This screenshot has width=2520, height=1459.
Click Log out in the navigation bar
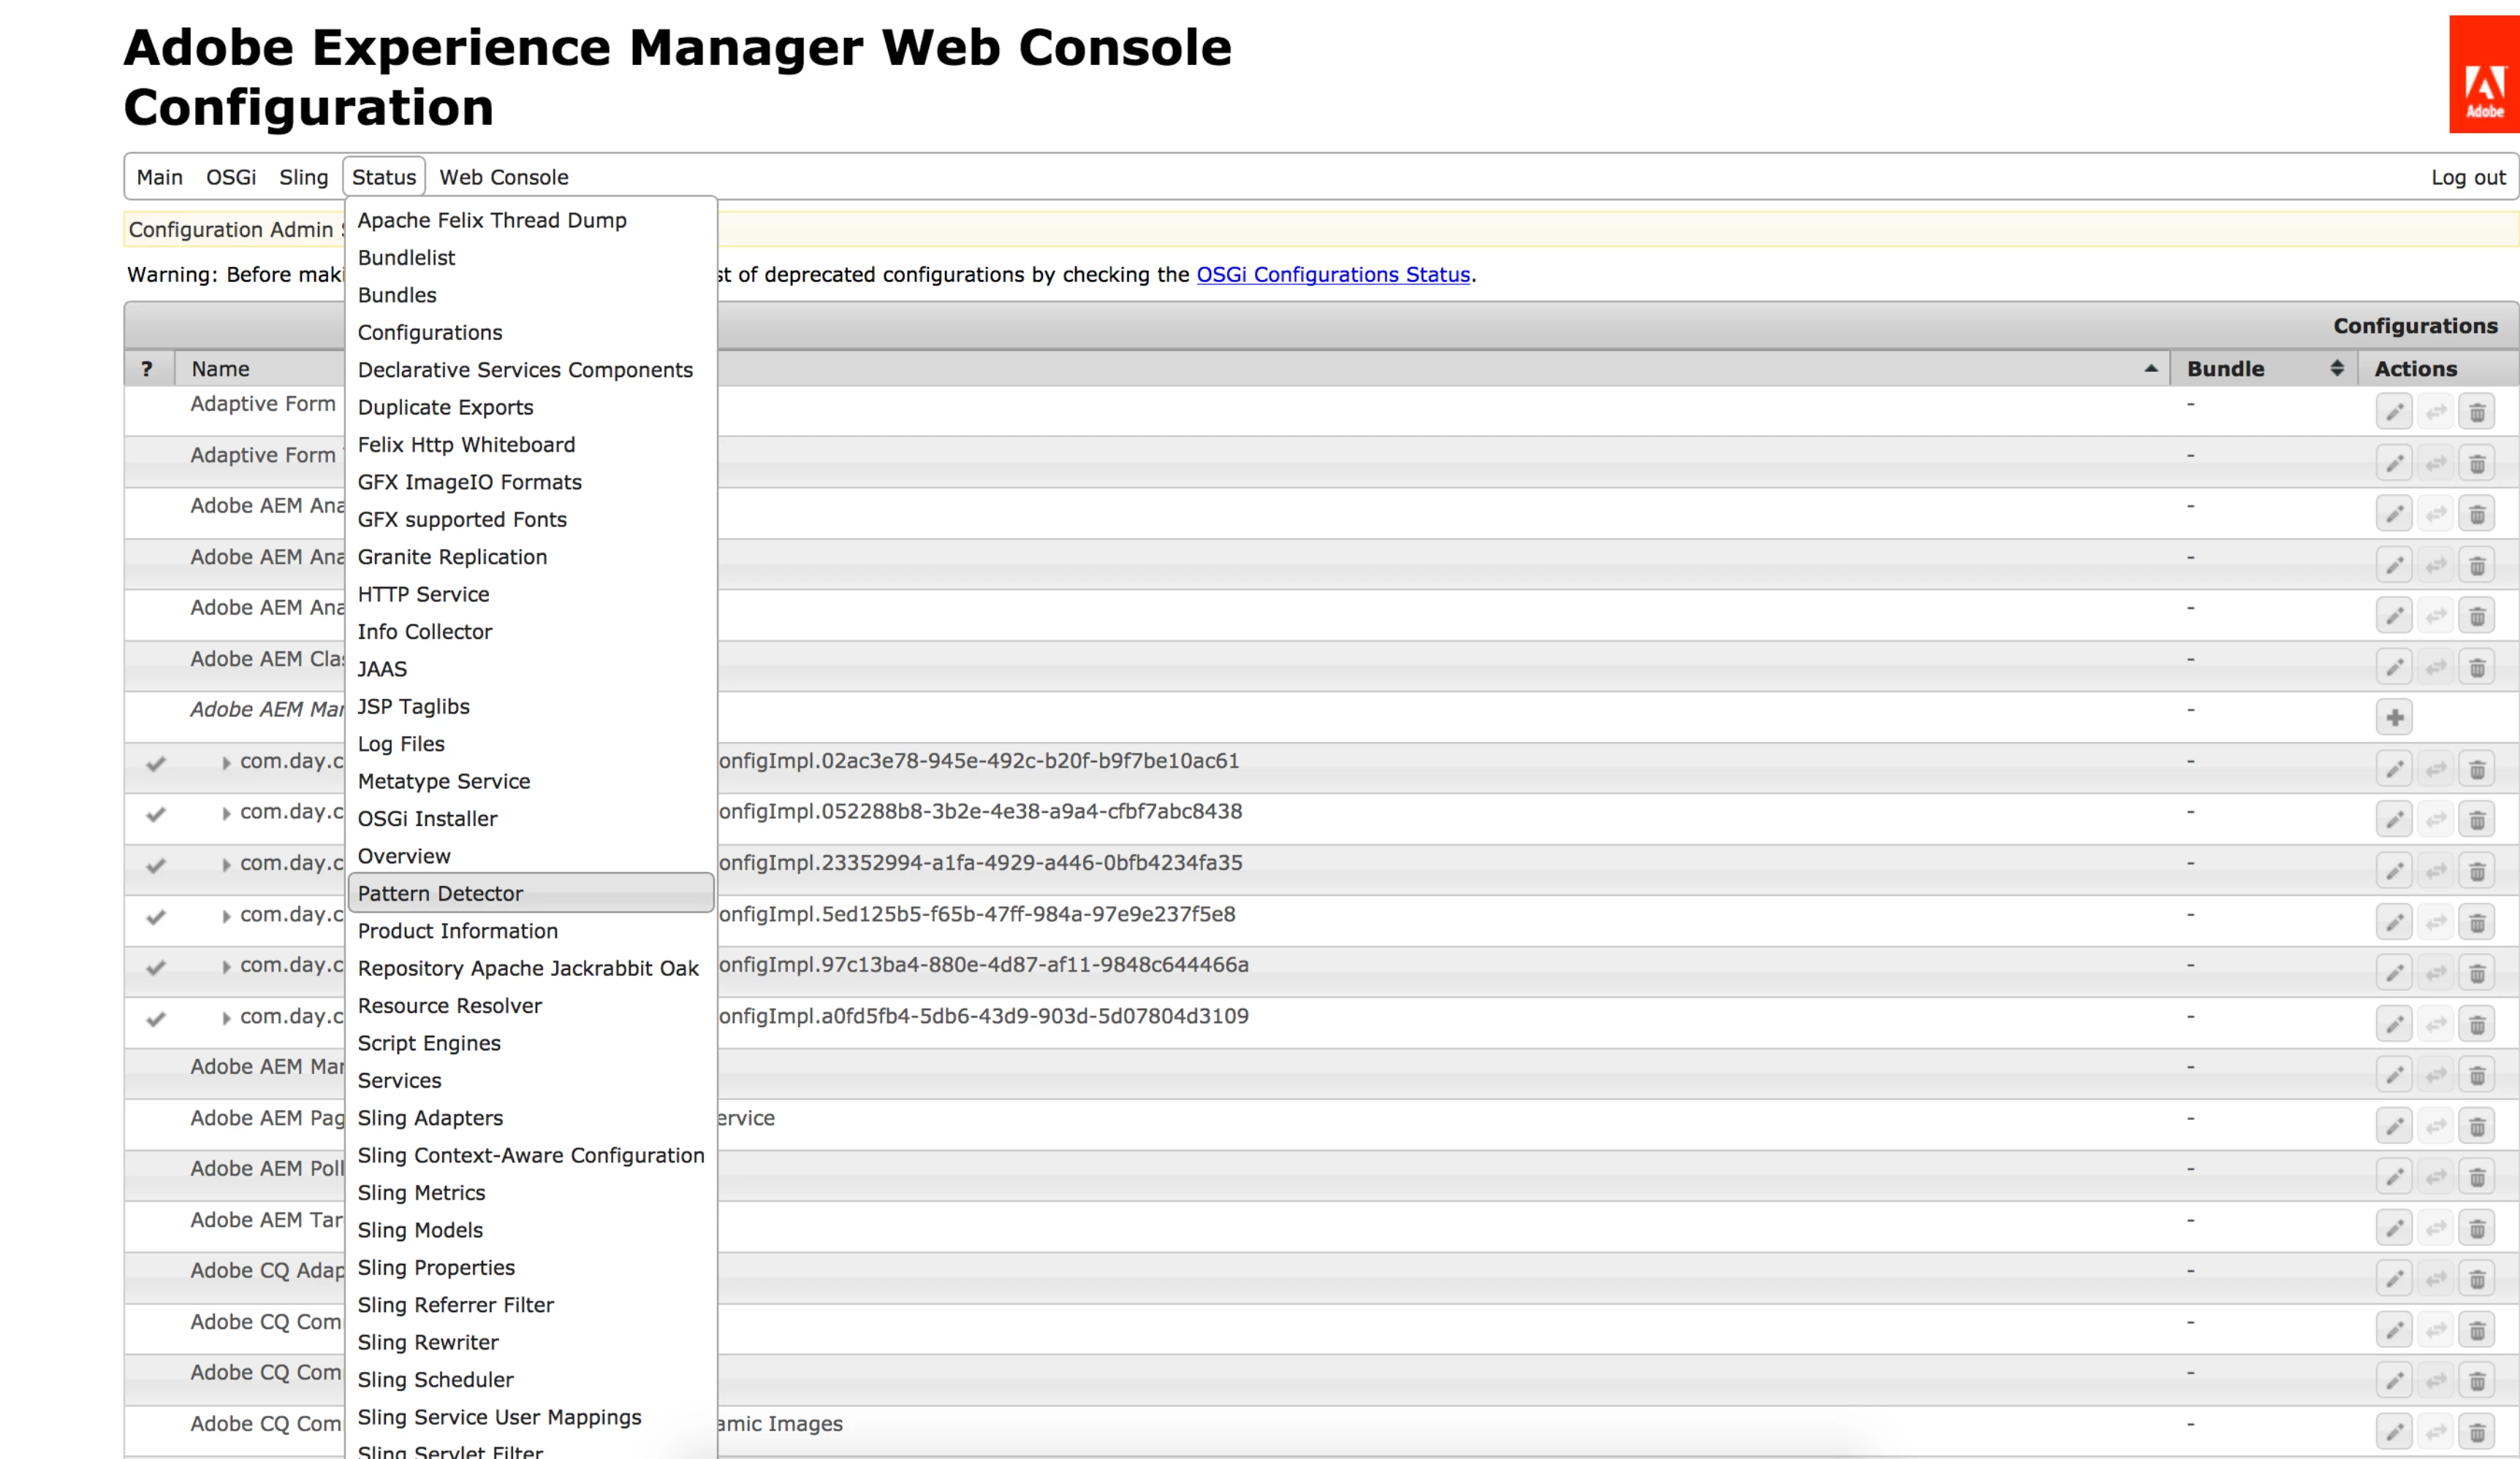(x=2467, y=177)
